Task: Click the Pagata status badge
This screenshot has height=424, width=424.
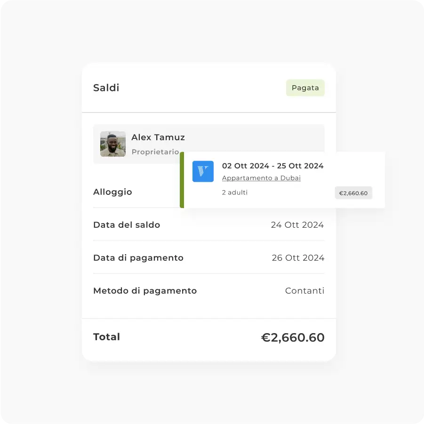Action: coord(305,88)
